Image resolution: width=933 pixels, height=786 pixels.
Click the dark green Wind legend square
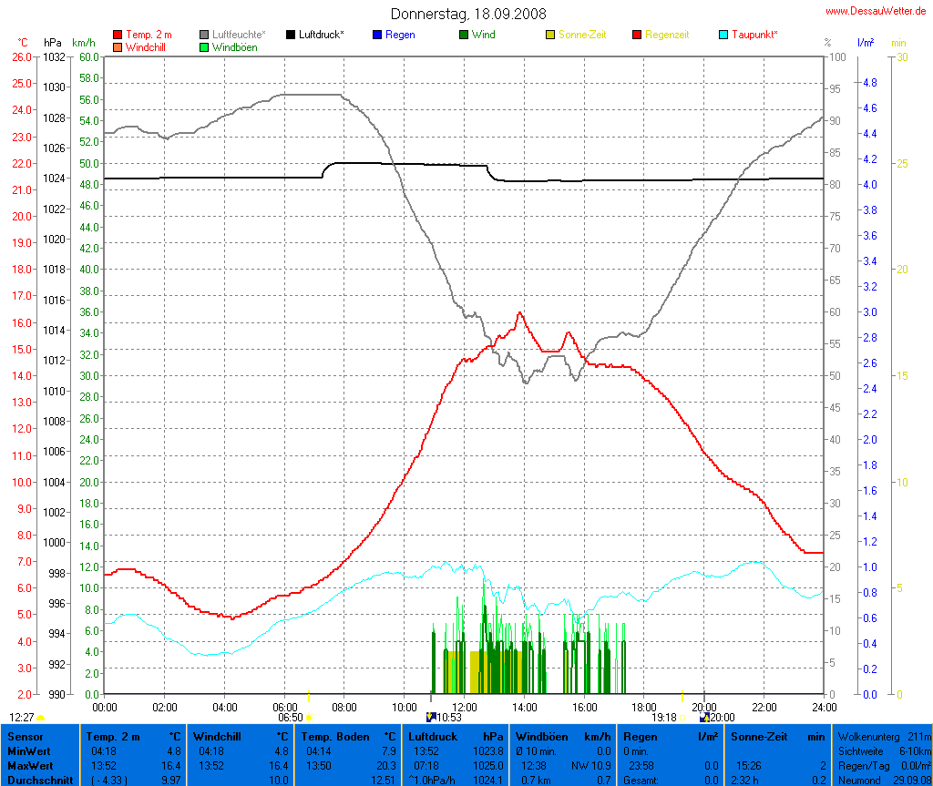click(464, 35)
